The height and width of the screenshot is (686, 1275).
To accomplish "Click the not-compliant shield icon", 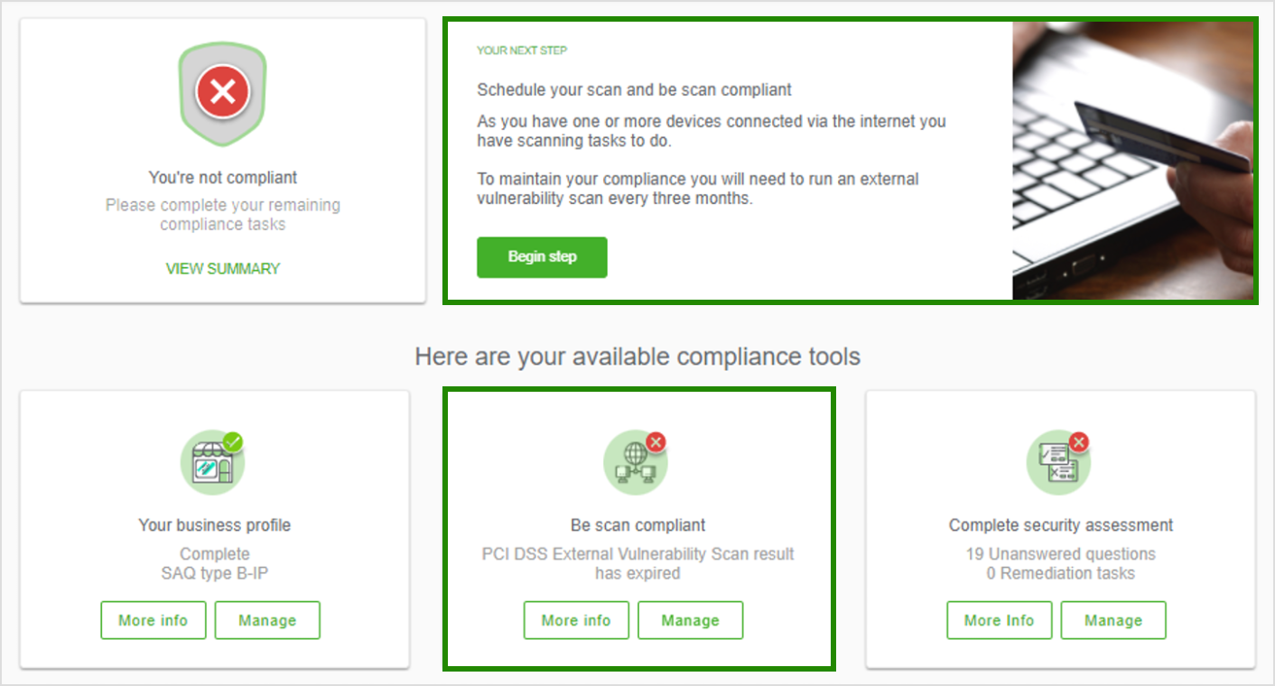I will coord(223,94).
